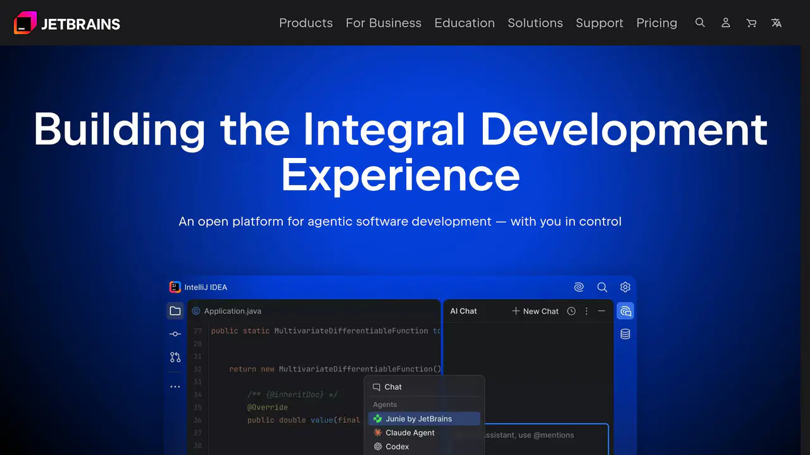
Task: Open the Education menu
Action: (x=464, y=23)
